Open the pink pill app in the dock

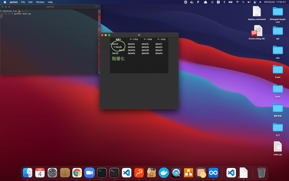pyautogui.click(x=201, y=173)
